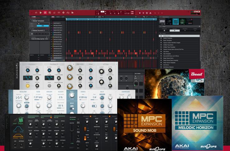Select 'Clip Template' in browser list
The width and height of the screenshot is (230, 151).
(x=179, y=54)
